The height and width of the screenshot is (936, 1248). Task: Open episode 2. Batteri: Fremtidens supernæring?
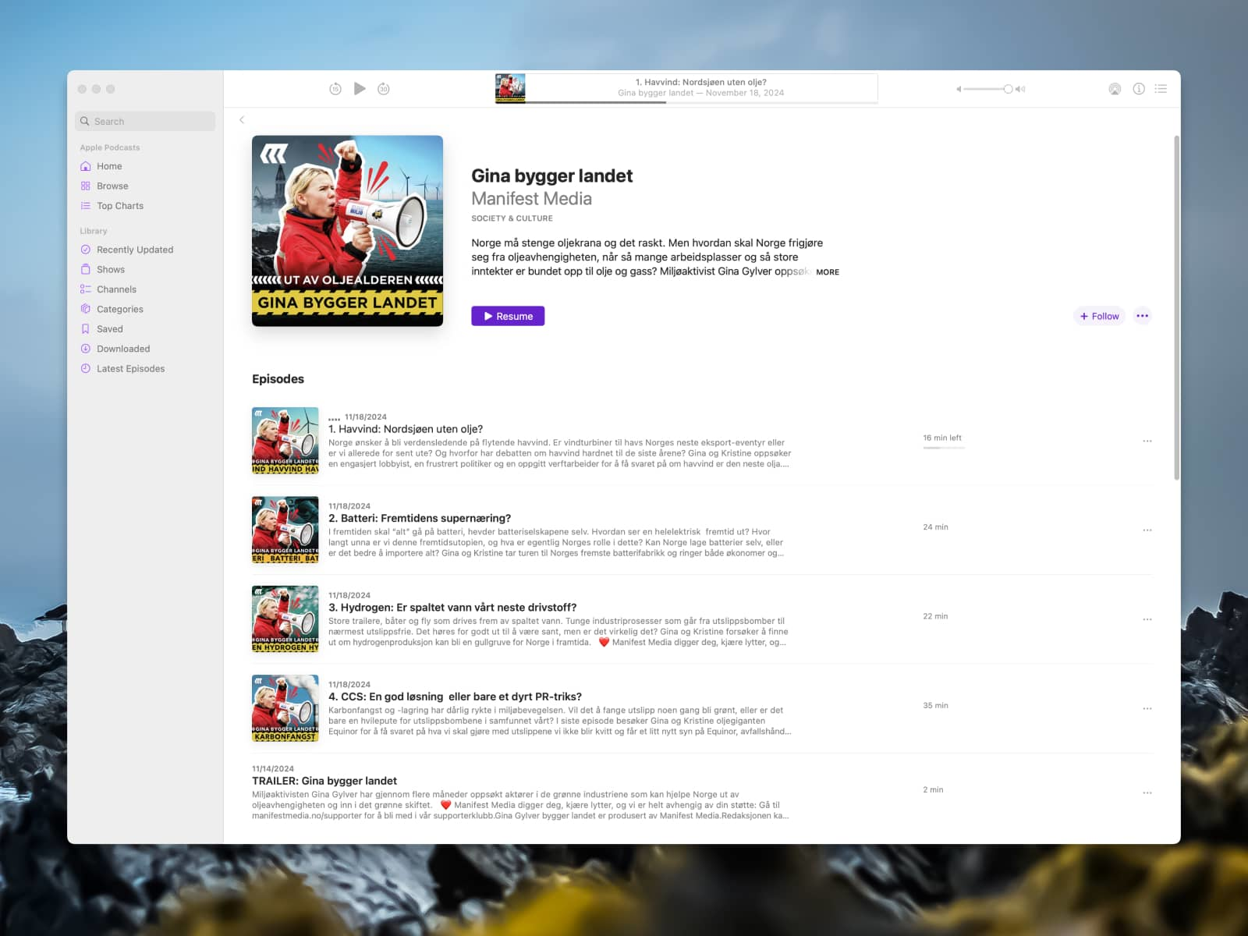click(x=420, y=518)
